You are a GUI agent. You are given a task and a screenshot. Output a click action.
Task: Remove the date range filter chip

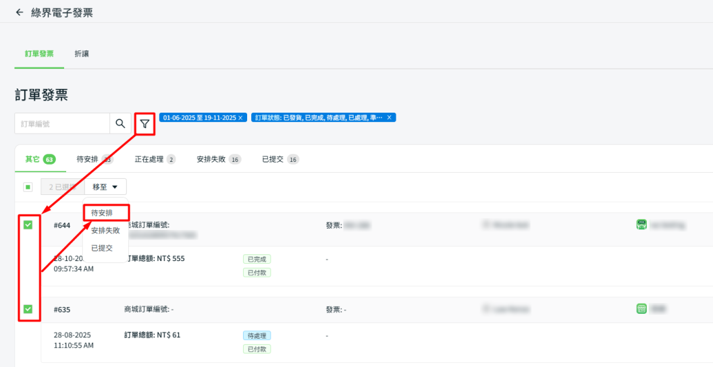(x=240, y=117)
